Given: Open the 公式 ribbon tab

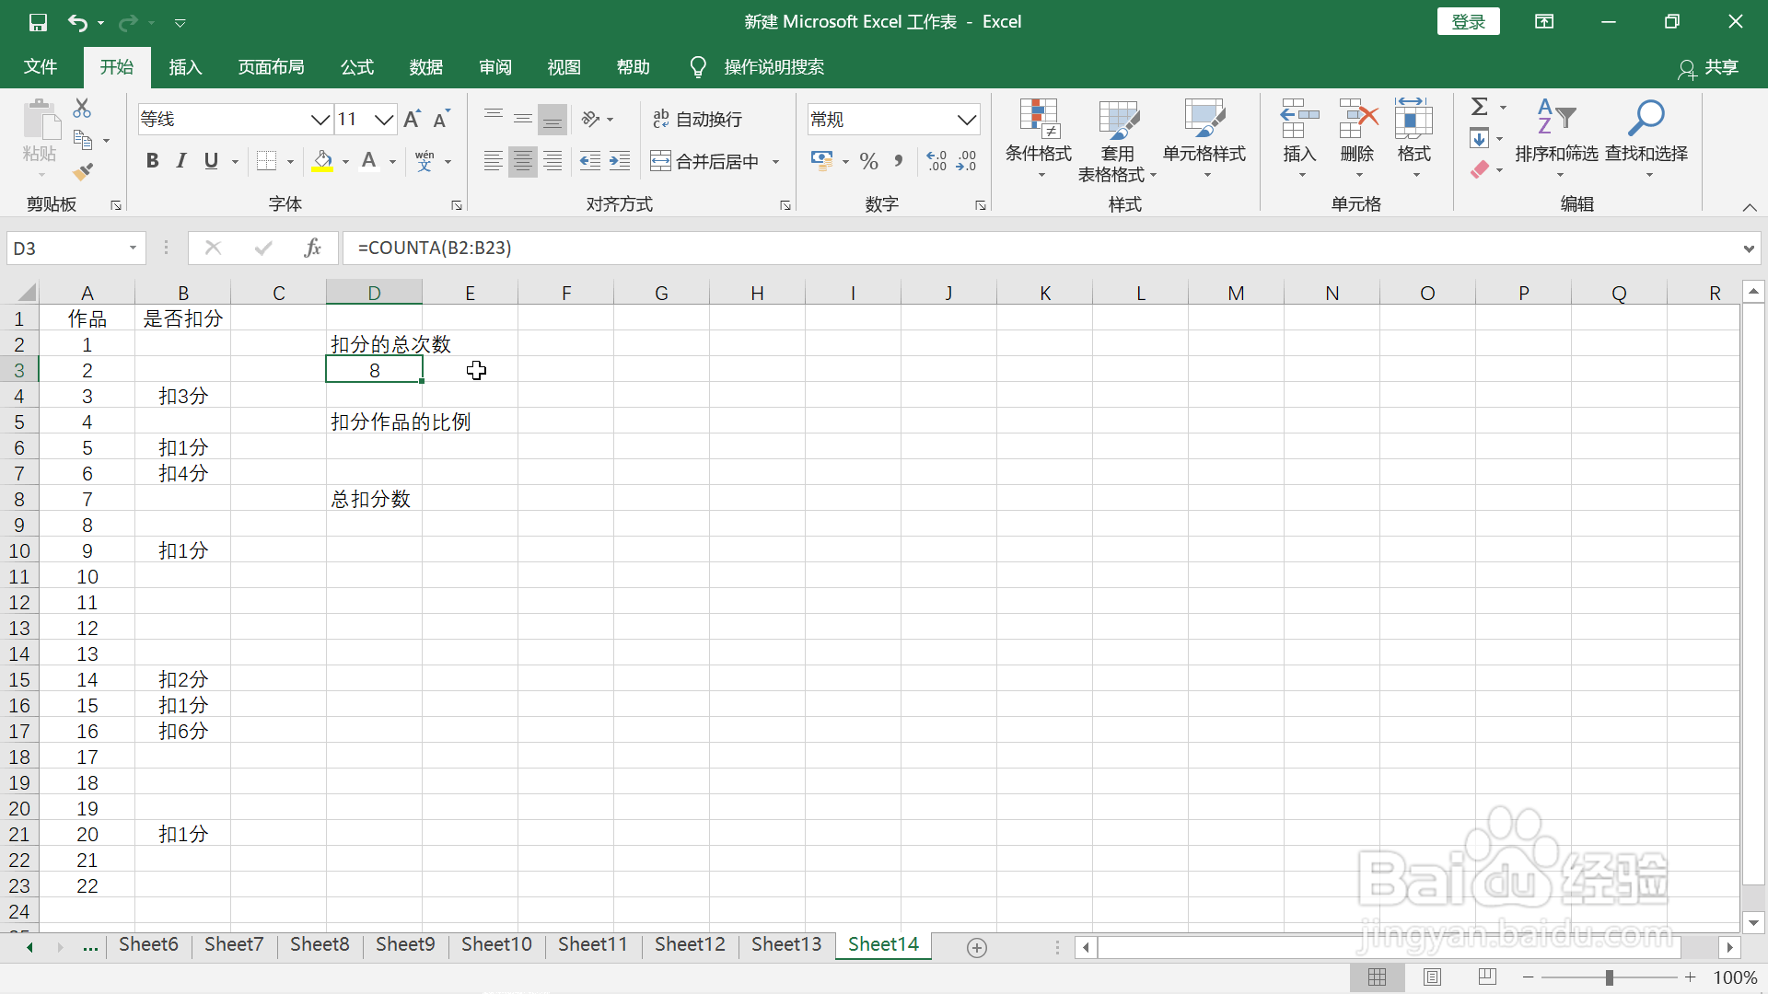Looking at the screenshot, I should pyautogui.click(x=356, y=67).
